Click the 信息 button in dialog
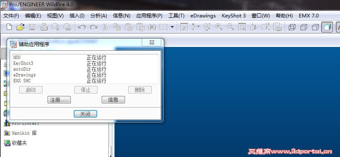 (x=113, y=100)
